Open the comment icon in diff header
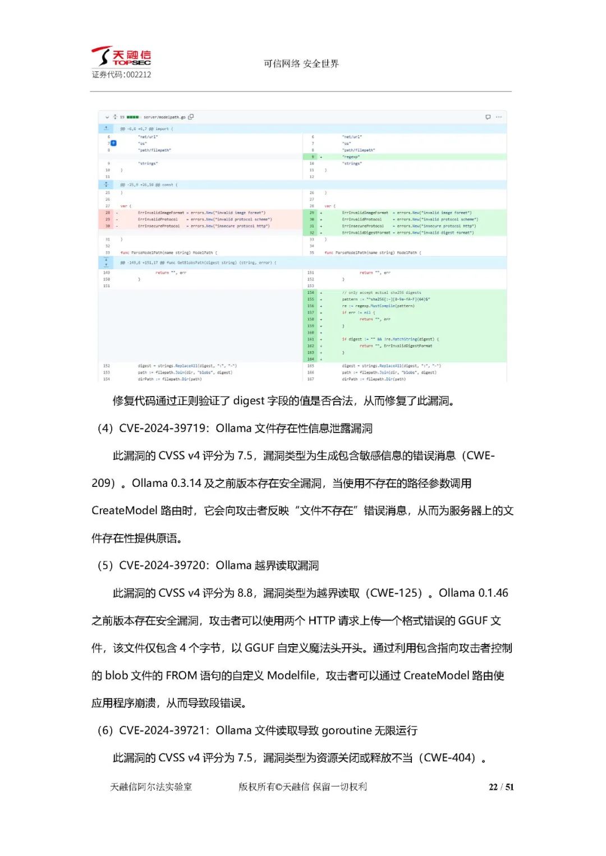 tap(488, 117)
